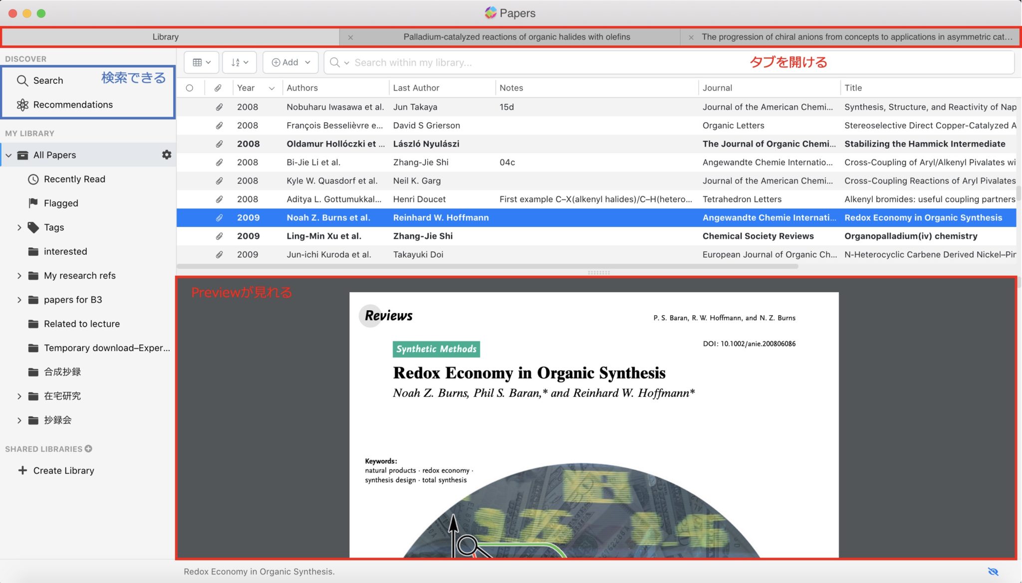The height and width of the screenshot is (583, 1022).
Task: Click the search magnifier options icon
Action: pyautogui.click(x=339, y=62)
